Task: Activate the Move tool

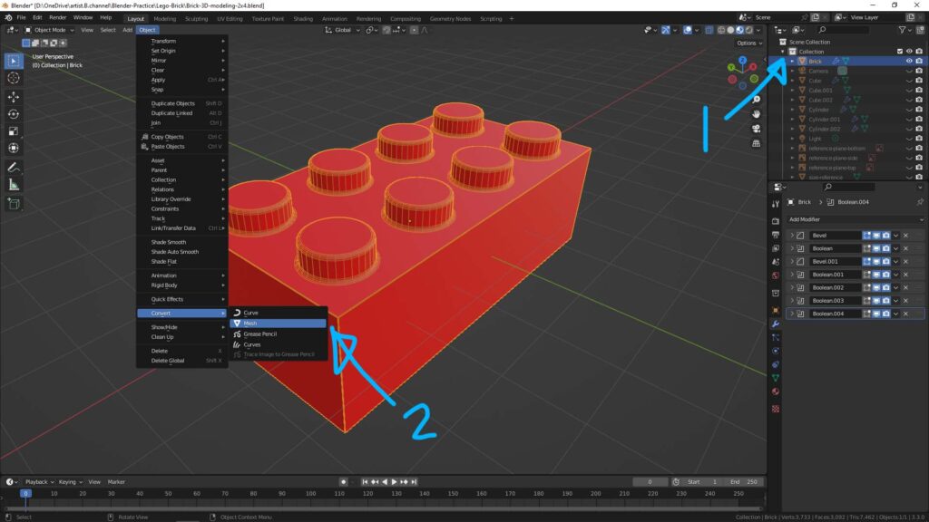Action: (x=14, y=96)
